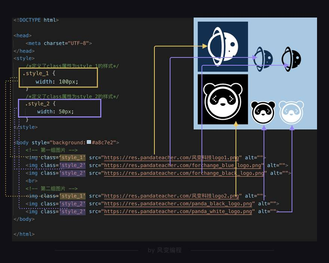Open the forchange_black_logo.png URL link
Screen dimensions: 329x263
[x=184, y=173]
